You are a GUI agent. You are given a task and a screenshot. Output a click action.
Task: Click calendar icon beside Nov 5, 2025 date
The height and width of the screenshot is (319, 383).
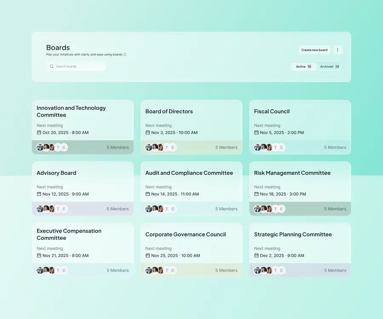point(256,132)
